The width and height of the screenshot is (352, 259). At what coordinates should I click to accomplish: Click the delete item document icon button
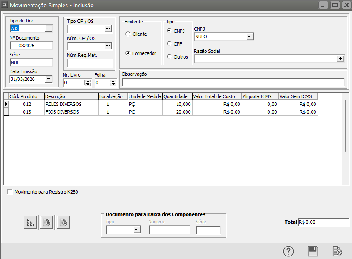point(46,222)
